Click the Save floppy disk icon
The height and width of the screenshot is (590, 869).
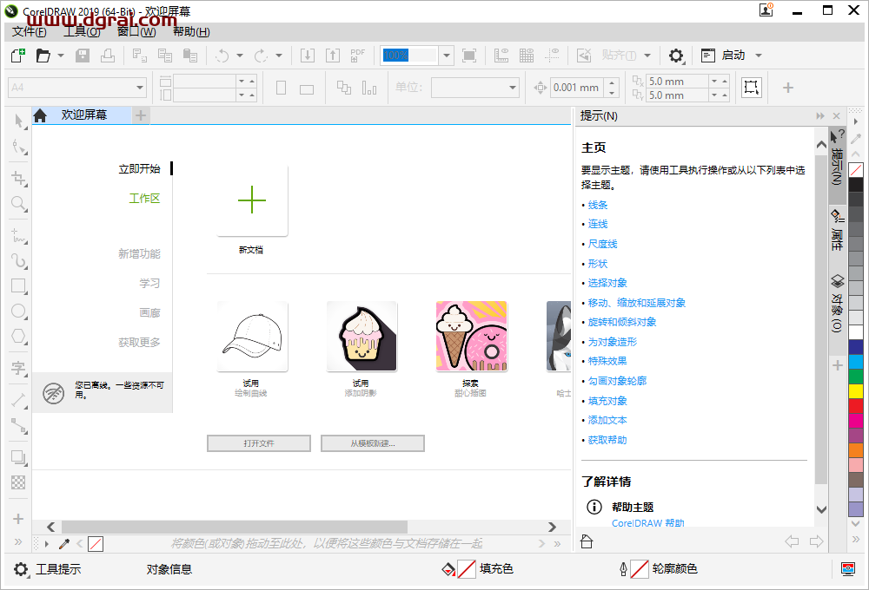click(x=83, y=56)
